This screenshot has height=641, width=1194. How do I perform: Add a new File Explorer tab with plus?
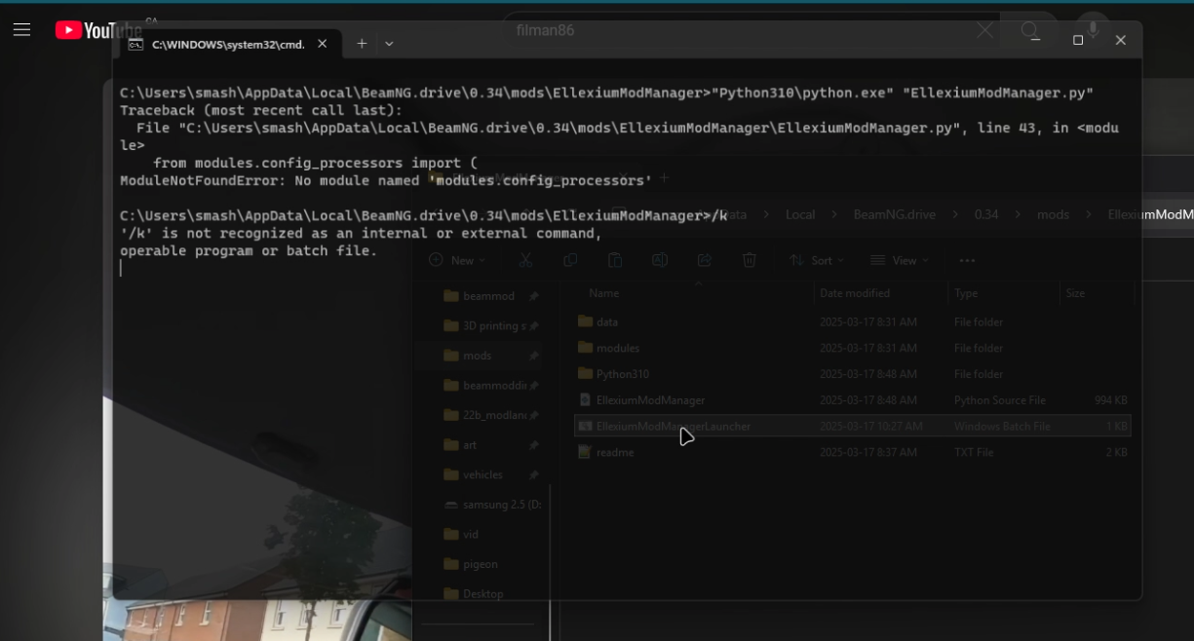point(664,178)
